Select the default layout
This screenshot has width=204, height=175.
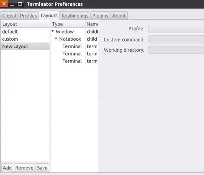click(25, 32)
